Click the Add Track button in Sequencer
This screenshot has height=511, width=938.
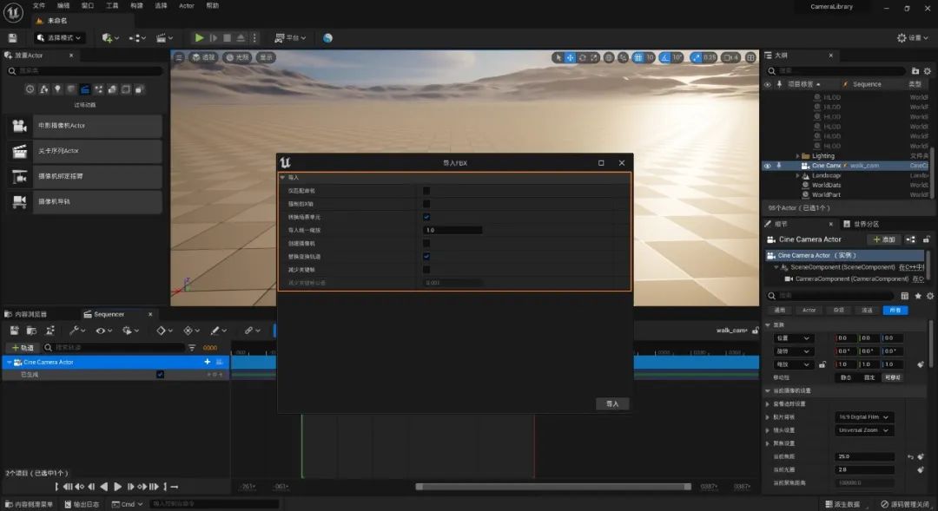pyautogui.click(x=23, y=347)
